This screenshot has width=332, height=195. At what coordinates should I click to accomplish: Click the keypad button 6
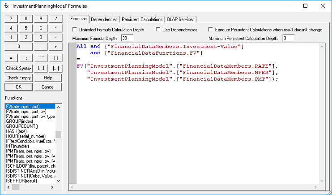[41, 28]
